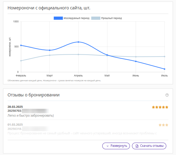Click the blue Исследуемый период color swatch
This screenshot has width=176, height=155.
58,18
